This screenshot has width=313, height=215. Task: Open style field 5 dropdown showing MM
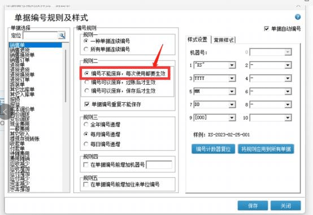pyautogui.click(x=232, y=91)
